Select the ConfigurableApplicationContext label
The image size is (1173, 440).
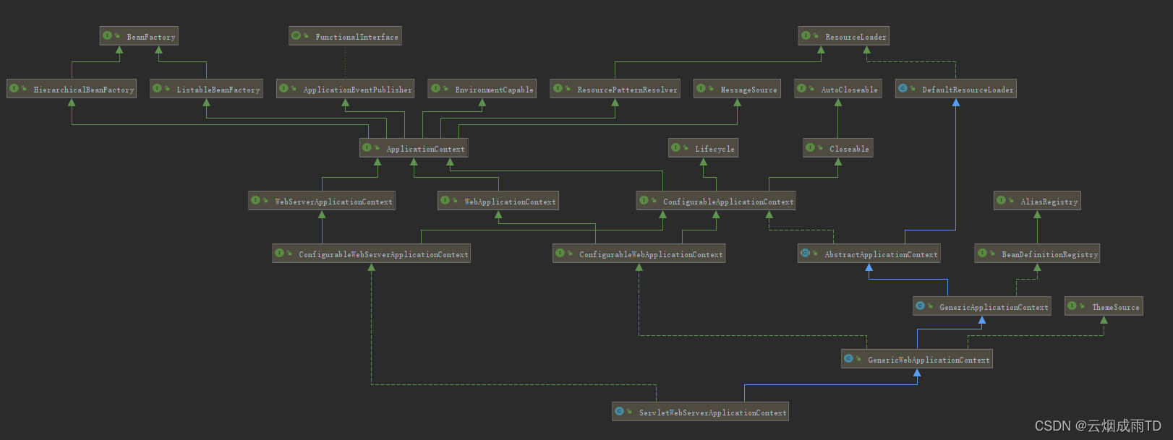[x=728, y=202]
